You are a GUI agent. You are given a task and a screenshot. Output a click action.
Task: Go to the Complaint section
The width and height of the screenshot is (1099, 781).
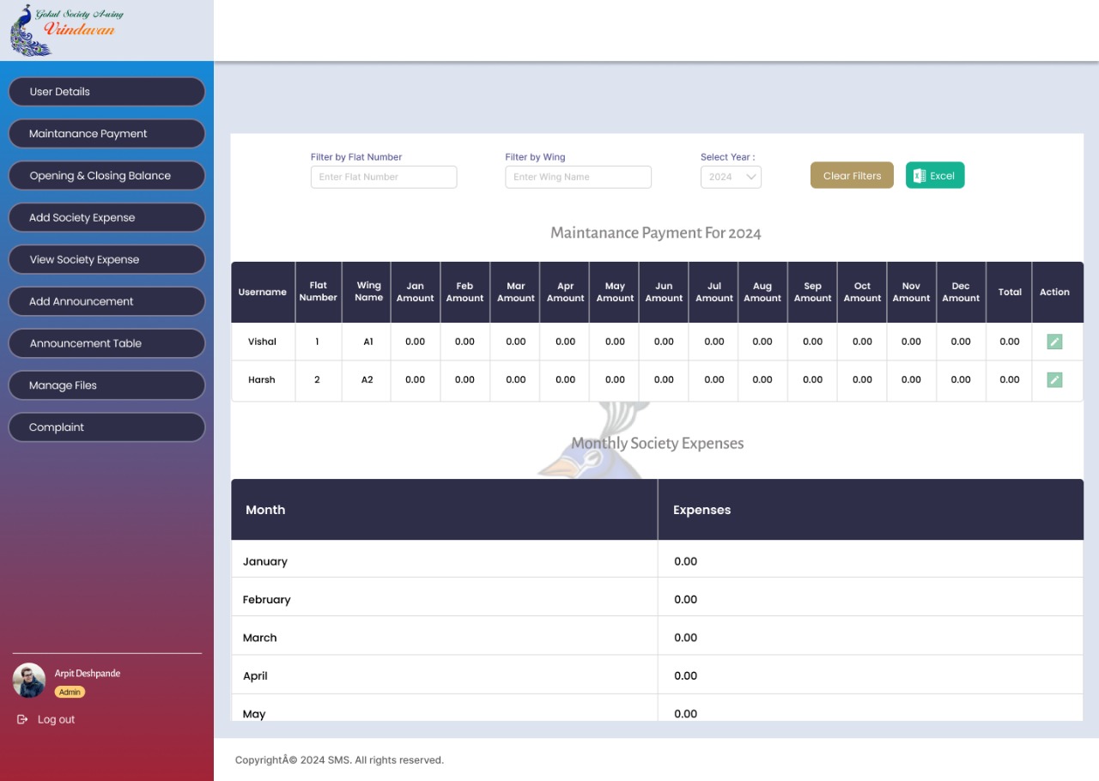[106, 427]
